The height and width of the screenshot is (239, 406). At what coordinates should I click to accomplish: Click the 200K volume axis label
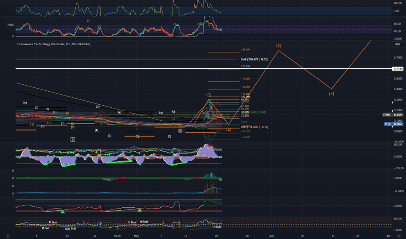click(x=10, y=25)
